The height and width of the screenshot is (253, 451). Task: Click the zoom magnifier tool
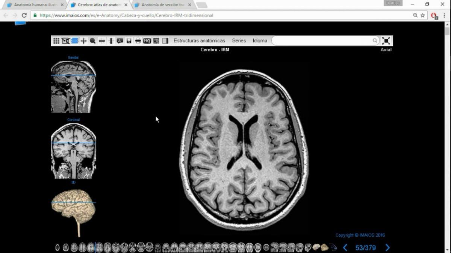click(92, 41)
